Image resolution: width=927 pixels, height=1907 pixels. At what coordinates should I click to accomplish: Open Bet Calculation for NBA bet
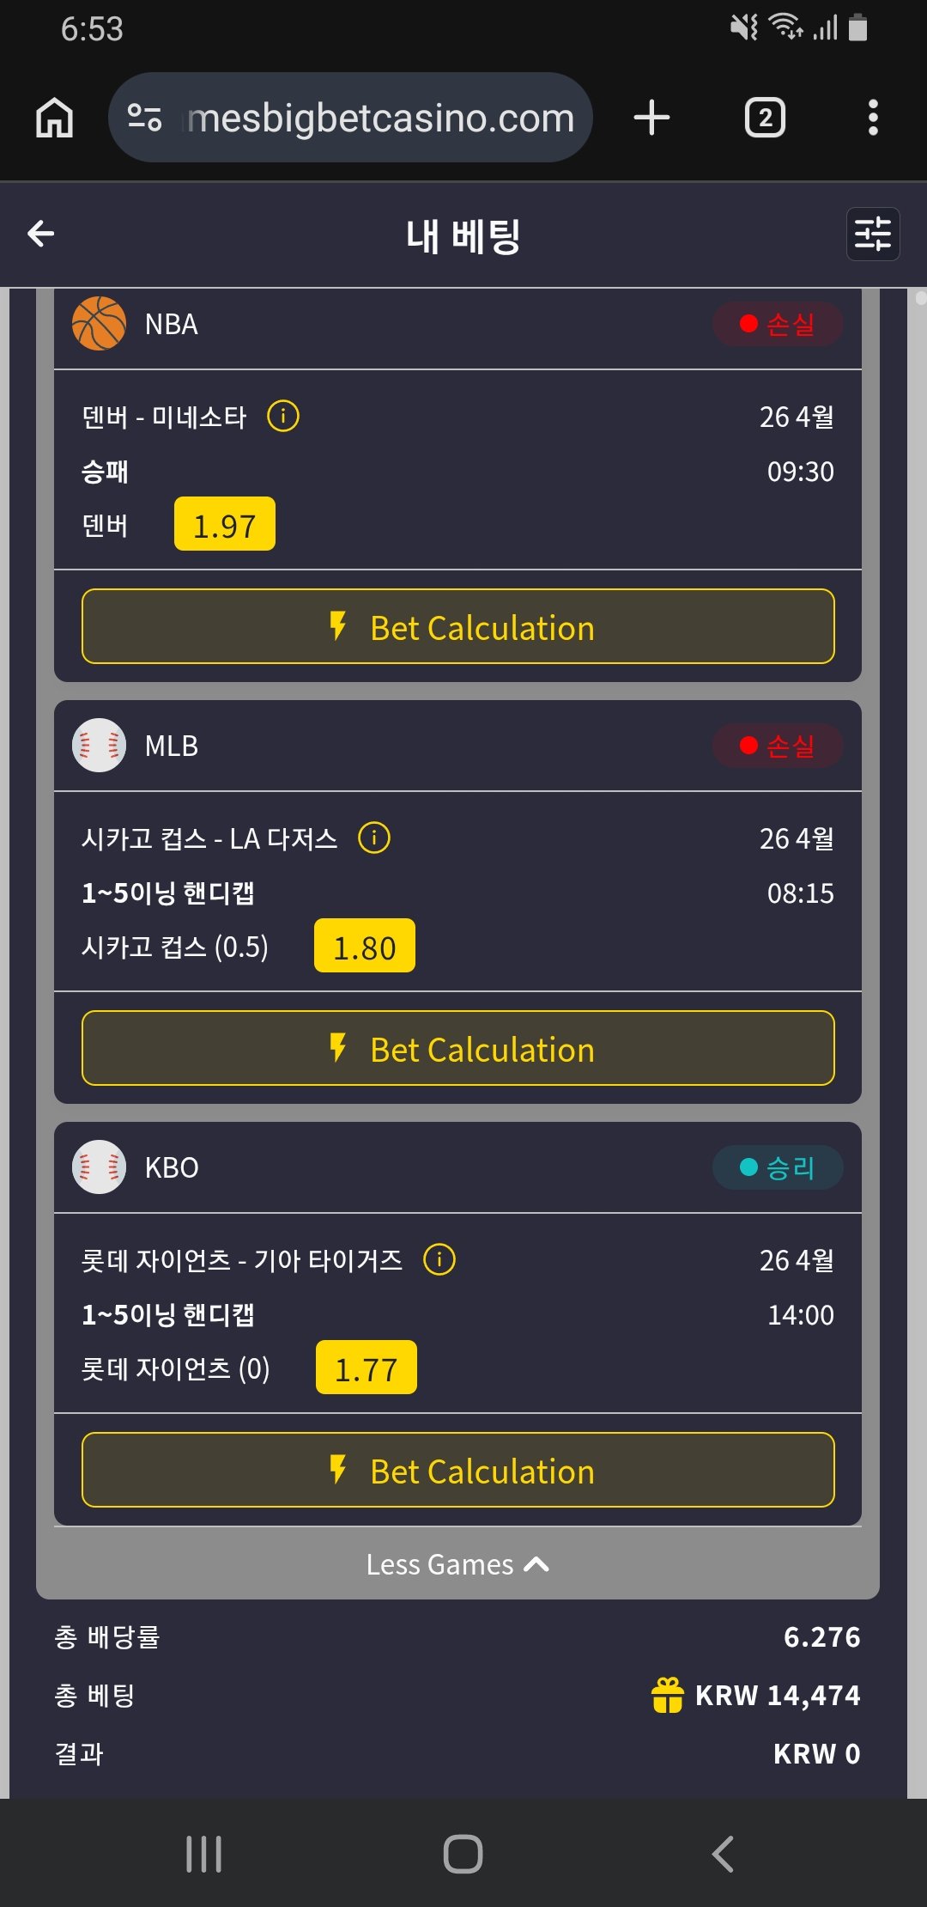tap(458, 627)
